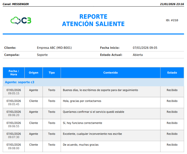187x154 pixels.
Task: Click the Soporte campaign value
Action: (42, 55)
